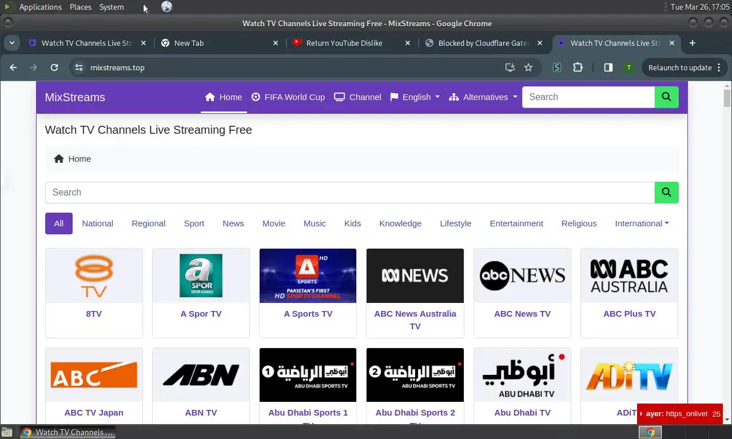Bookmark this page with star icon

coord(528,67)
